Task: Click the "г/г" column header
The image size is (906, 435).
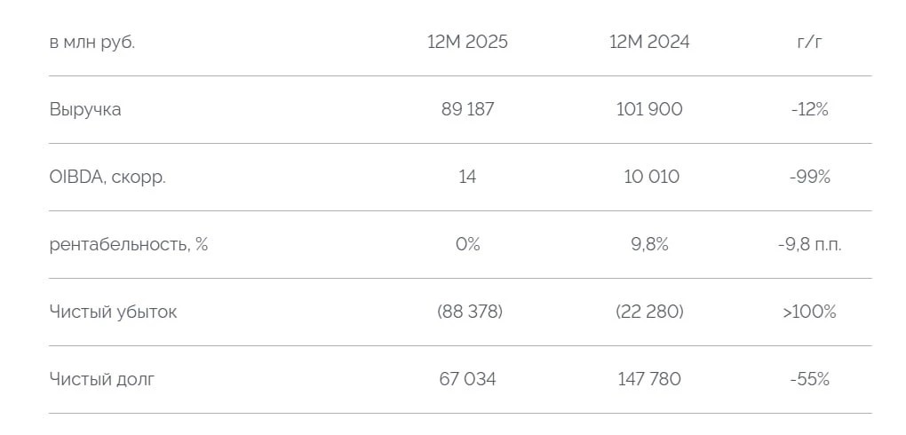Action: 809,43
